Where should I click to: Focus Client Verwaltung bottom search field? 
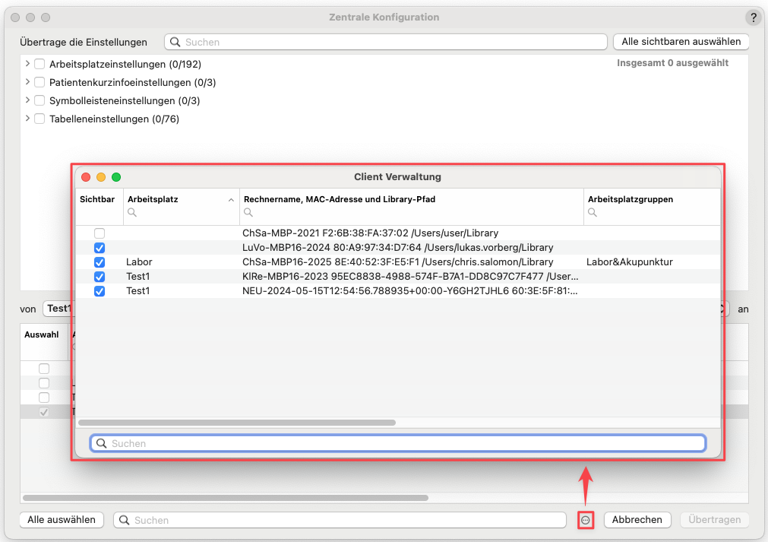tap(398, 443)
